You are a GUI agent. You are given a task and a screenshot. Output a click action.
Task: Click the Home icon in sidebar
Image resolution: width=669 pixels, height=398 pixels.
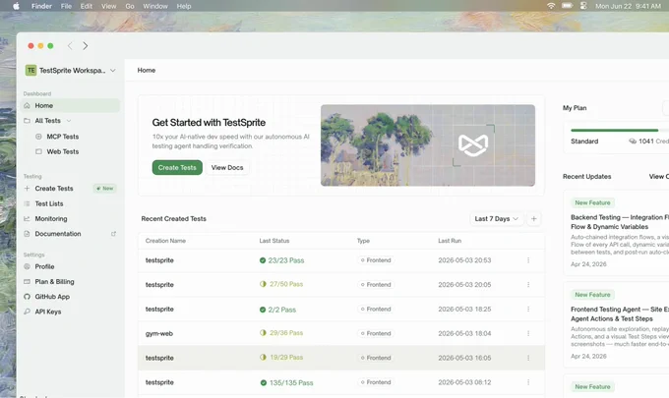click(x=27, y=105)
